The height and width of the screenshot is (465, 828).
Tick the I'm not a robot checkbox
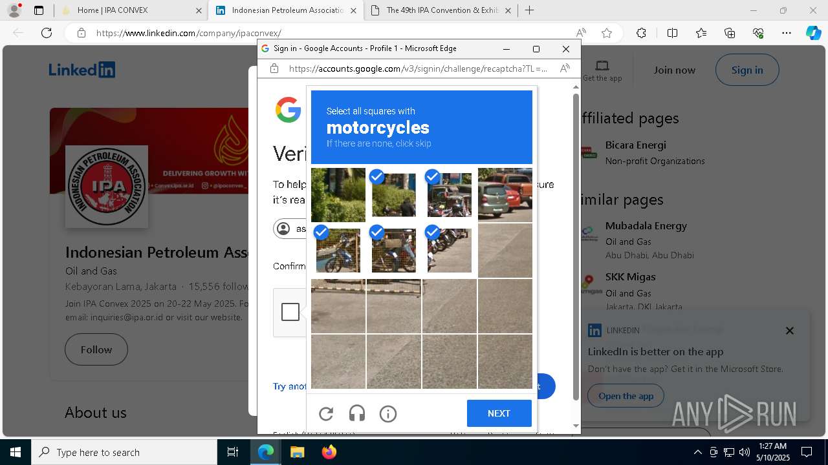point(290,312)
